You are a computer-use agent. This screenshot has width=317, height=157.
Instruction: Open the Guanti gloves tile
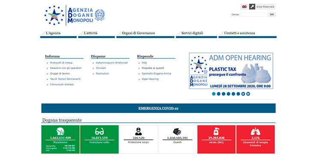177,139
